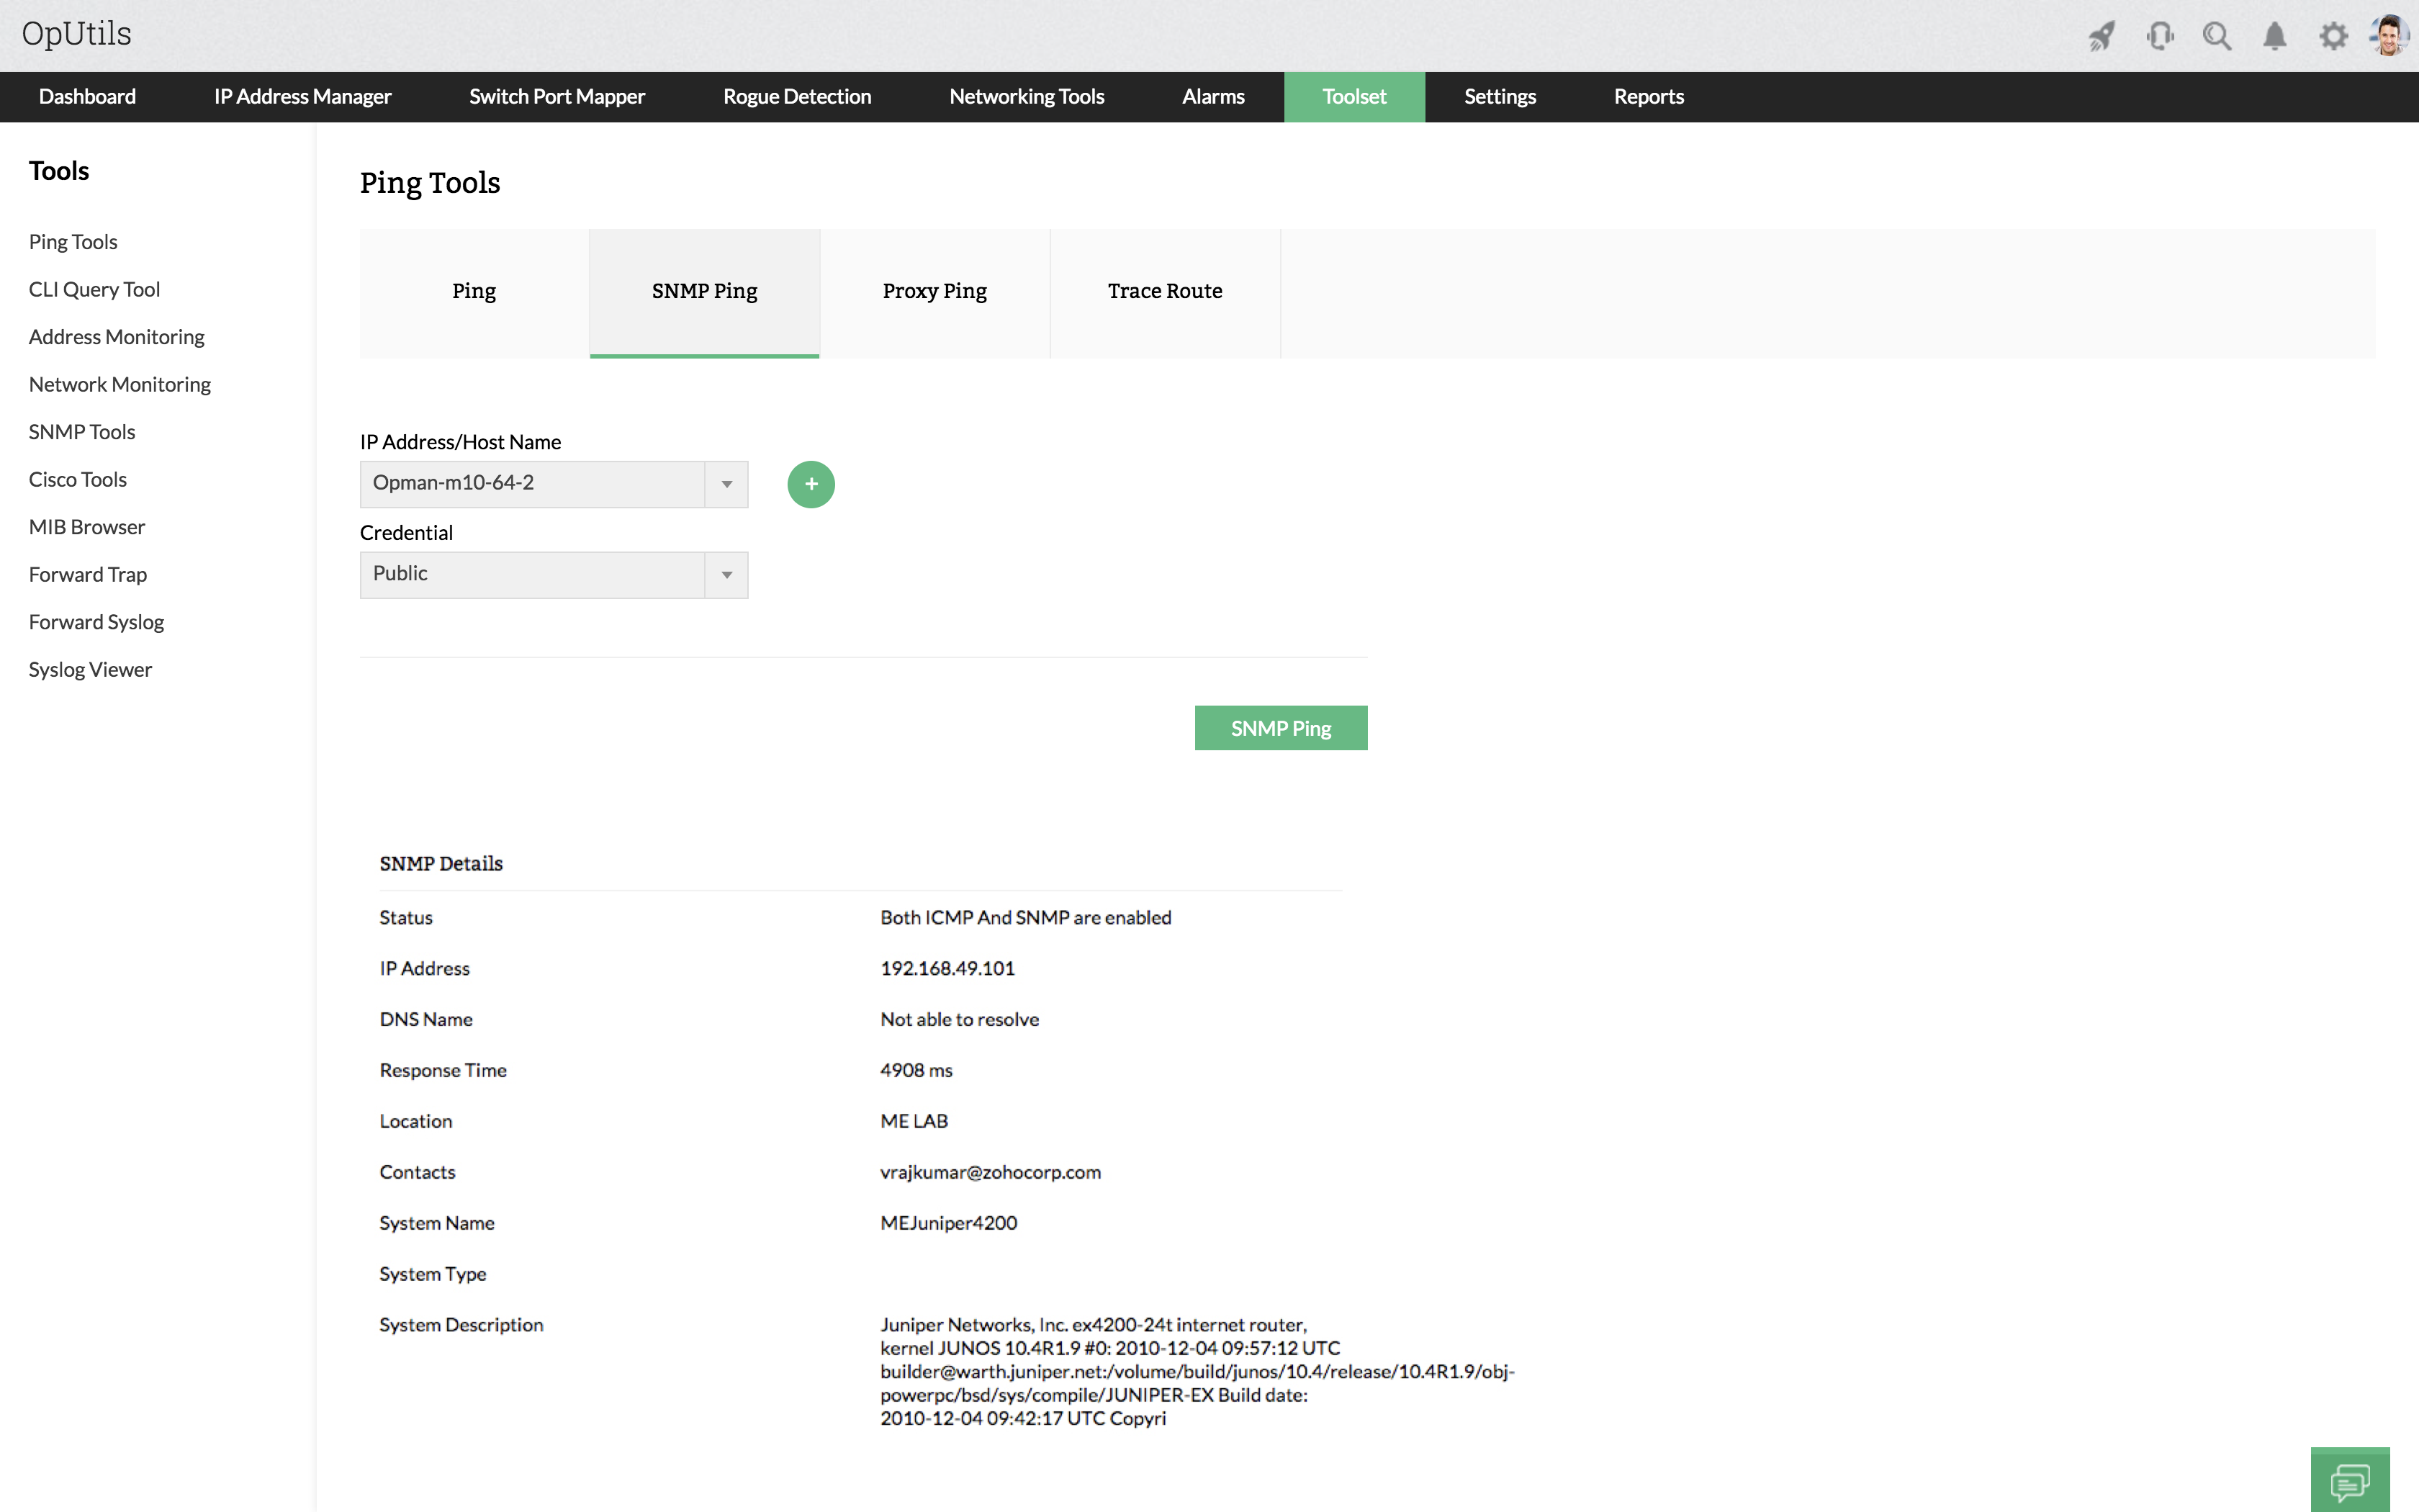
Task: Go to Syslog Viewer tool
Action: (90, 670)
